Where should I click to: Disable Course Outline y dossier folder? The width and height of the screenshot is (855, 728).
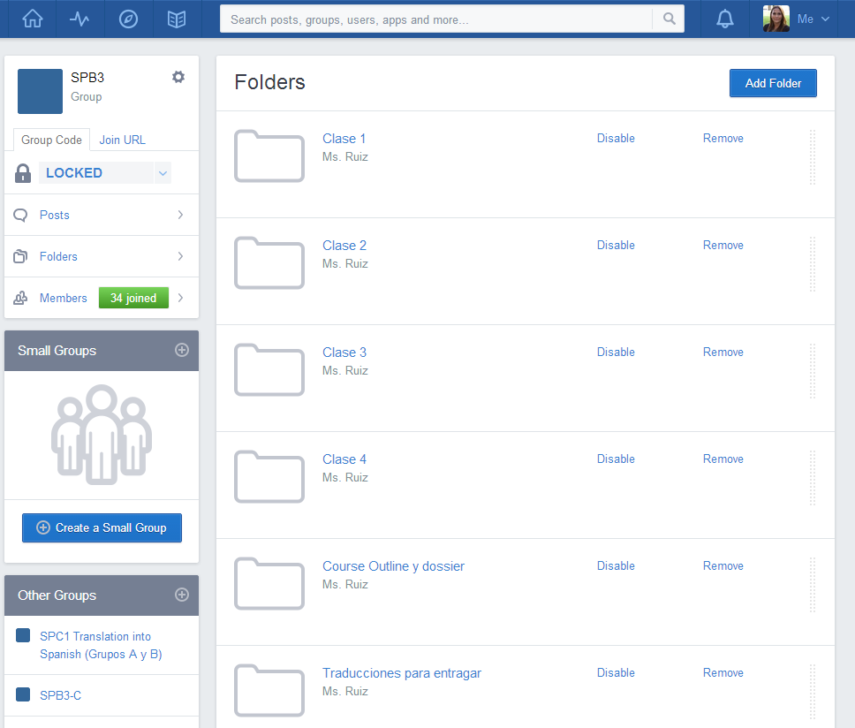click(x=616, y=565)
